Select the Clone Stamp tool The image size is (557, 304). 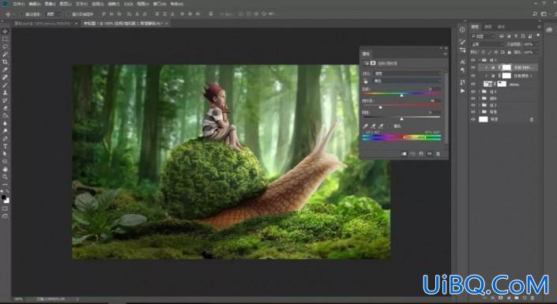pos(5,92)
